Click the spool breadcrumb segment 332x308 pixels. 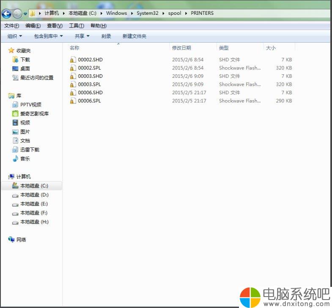coord(175,13)
